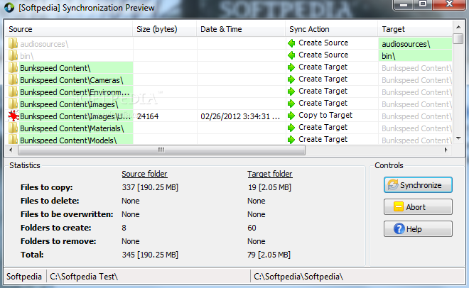Viewport: 469px width, 288px height.
Task: Click the horizontal scrollbar left arrow
Action: 11,150
